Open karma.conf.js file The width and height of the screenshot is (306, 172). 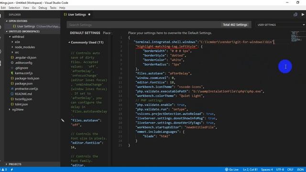pyautogui.click(x=23, y=73)
